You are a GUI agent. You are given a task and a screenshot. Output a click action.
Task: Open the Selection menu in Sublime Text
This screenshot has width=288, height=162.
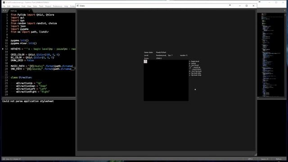click(x=16, y=6)
